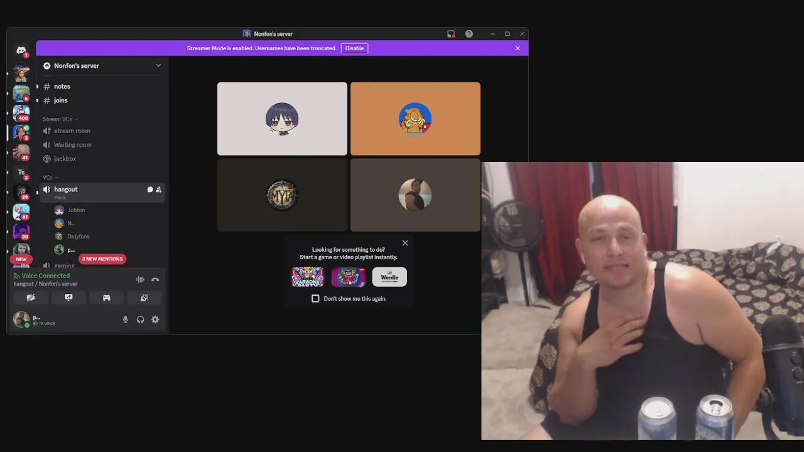Viewport: 804px width, 452px height.
Task: Collapse the 'Stream VCs' category
Action: tap(60, 119)
